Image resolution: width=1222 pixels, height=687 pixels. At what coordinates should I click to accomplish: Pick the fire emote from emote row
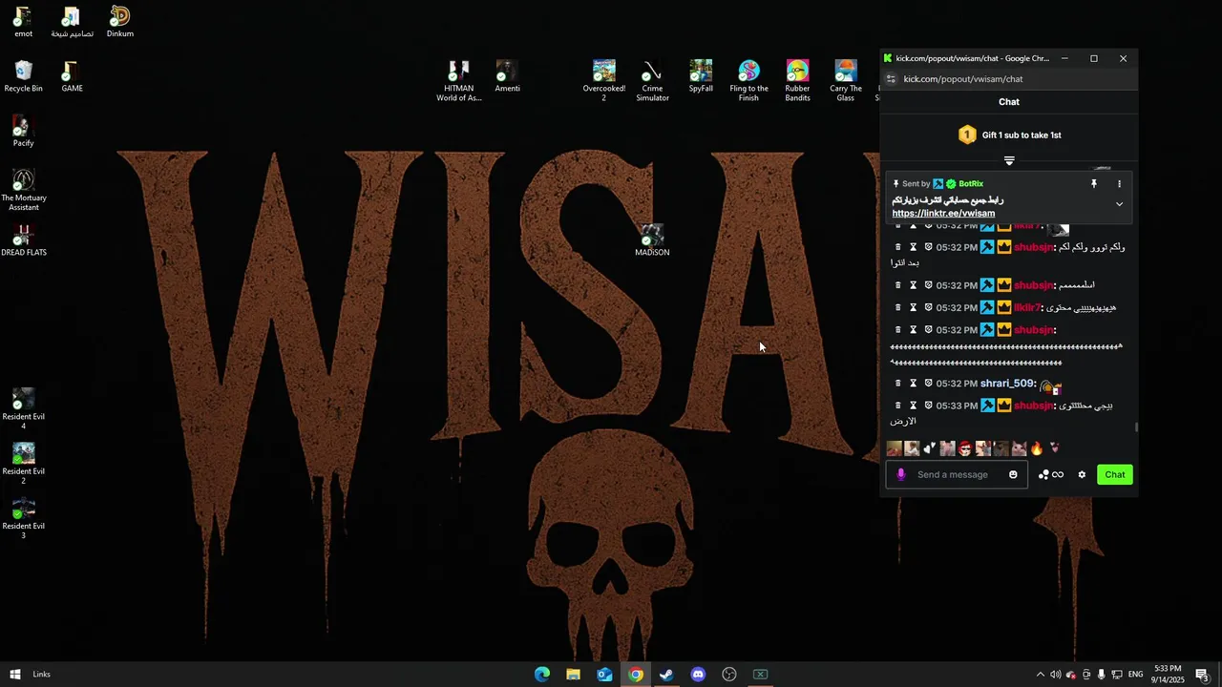coord(1037,448)
